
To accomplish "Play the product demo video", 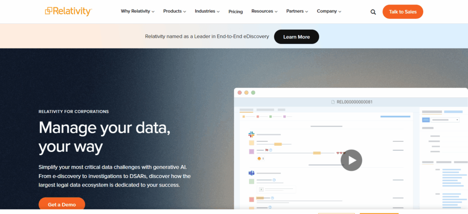I will (351, 160).
